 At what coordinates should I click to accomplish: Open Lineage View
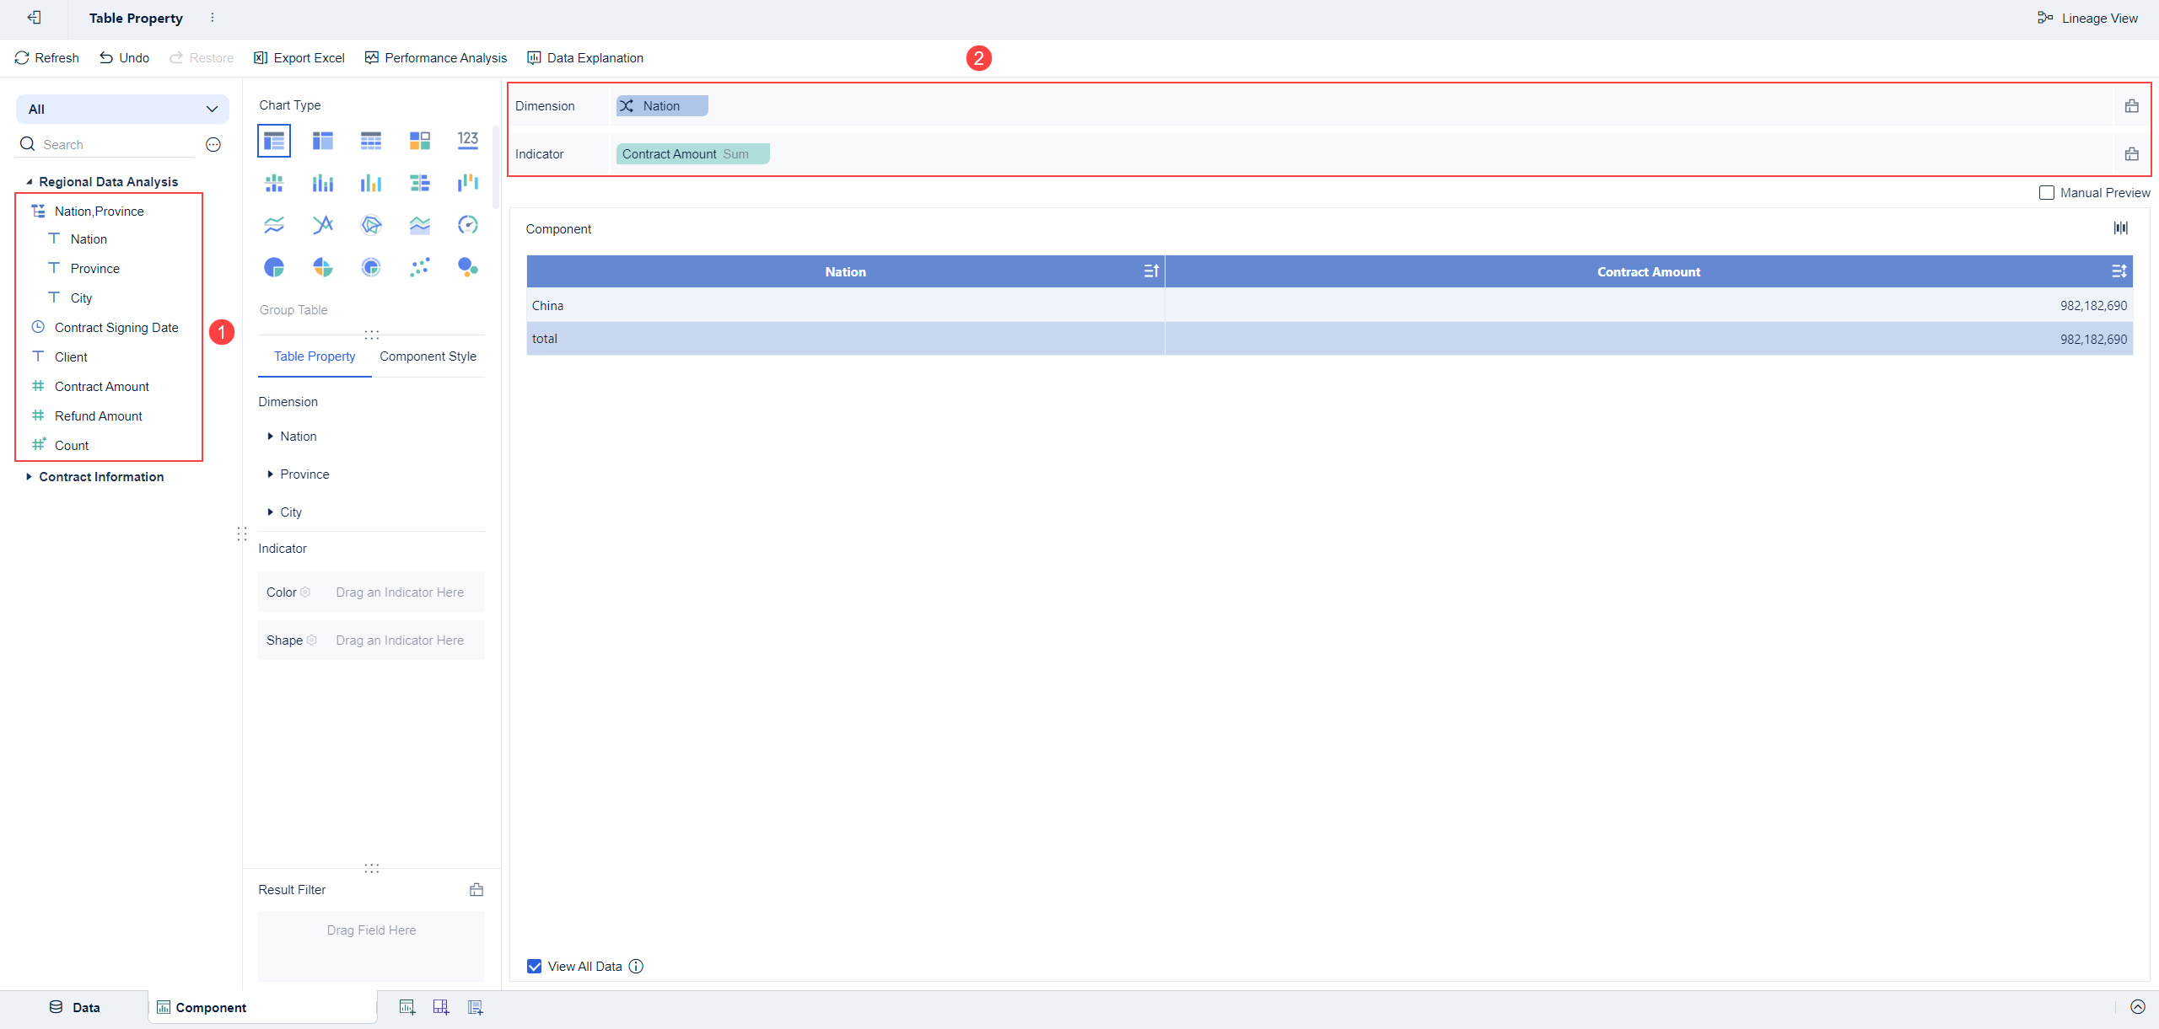click(x=2087, y=18)
